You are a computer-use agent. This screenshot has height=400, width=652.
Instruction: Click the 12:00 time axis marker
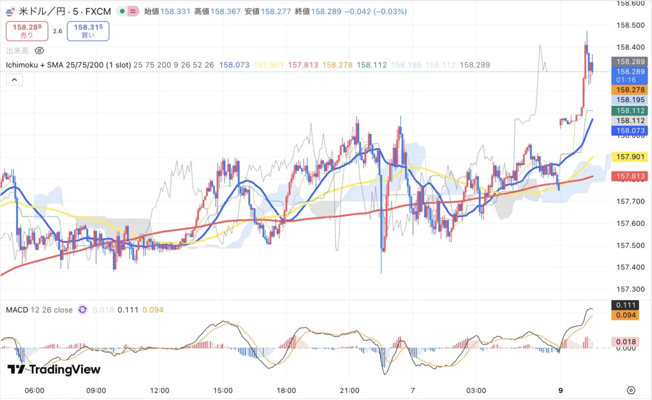pos(160,390)
